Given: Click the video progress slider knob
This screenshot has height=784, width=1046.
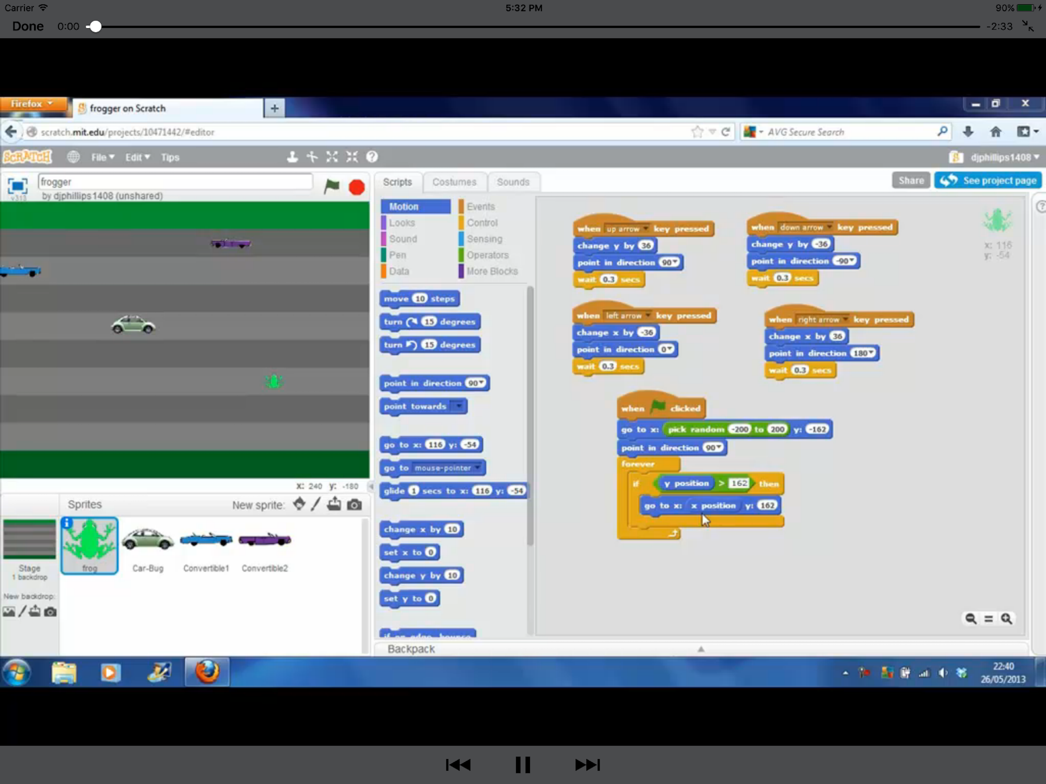Looking at the screenshot, I should pos(95,26).
